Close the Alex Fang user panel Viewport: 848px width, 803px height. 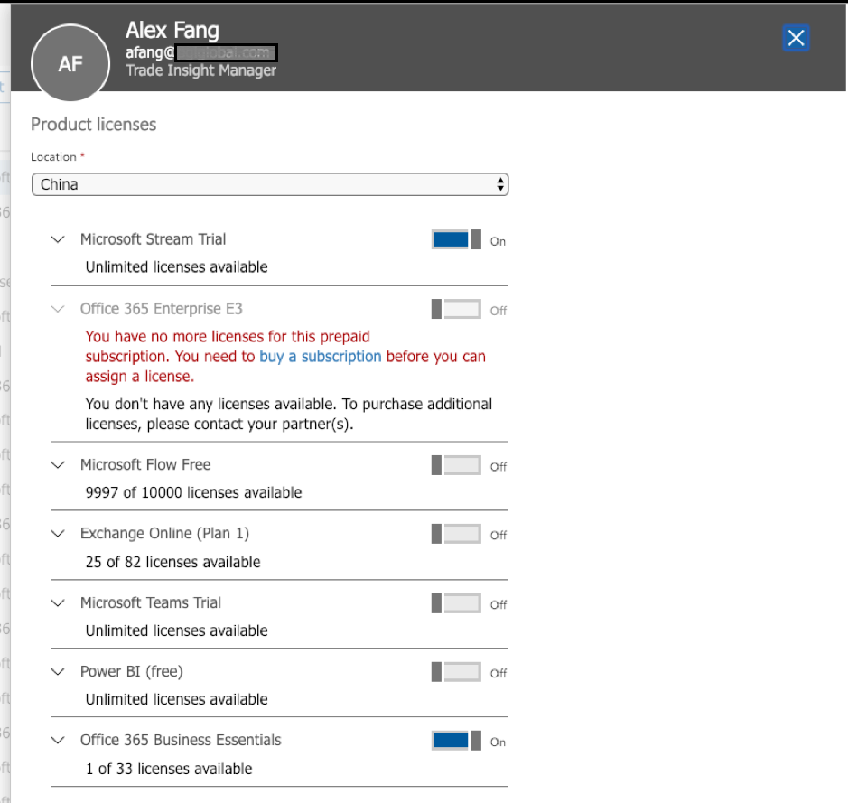[x=796, y=38]
